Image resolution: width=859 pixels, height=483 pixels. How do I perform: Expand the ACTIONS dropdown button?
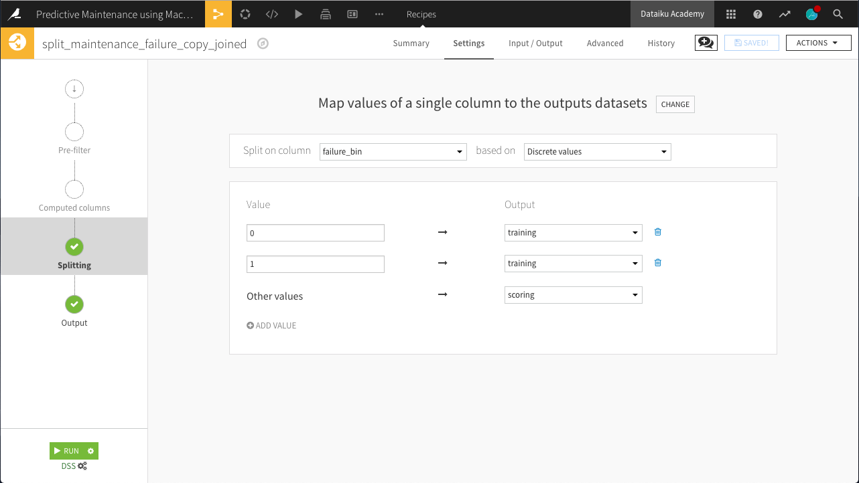[818, 43]
